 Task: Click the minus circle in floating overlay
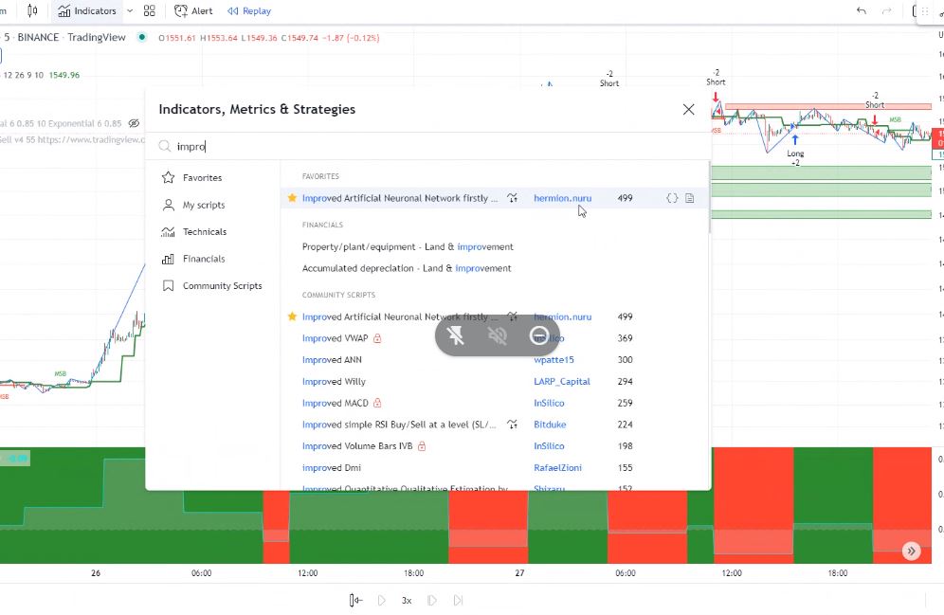538,335
